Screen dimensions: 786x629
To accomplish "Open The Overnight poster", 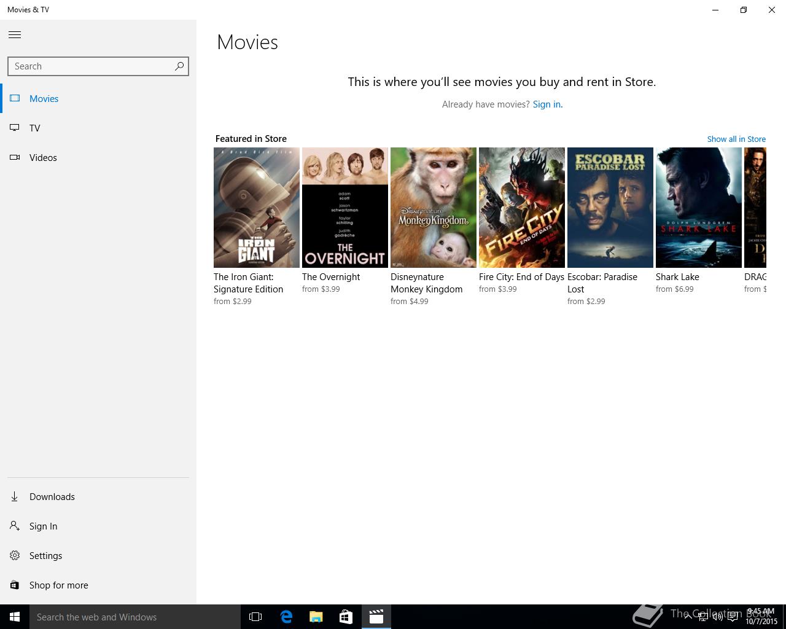I will (345, 208).
